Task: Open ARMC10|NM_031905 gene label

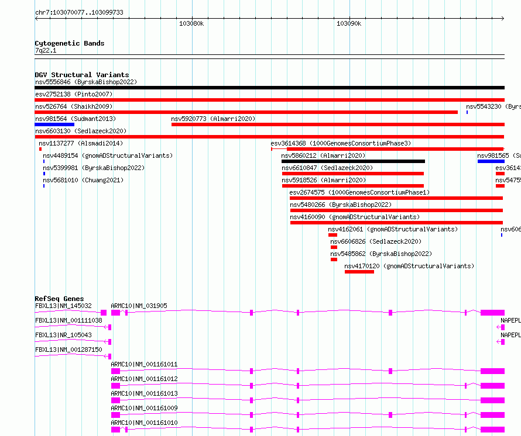Action: pos(139,306)
